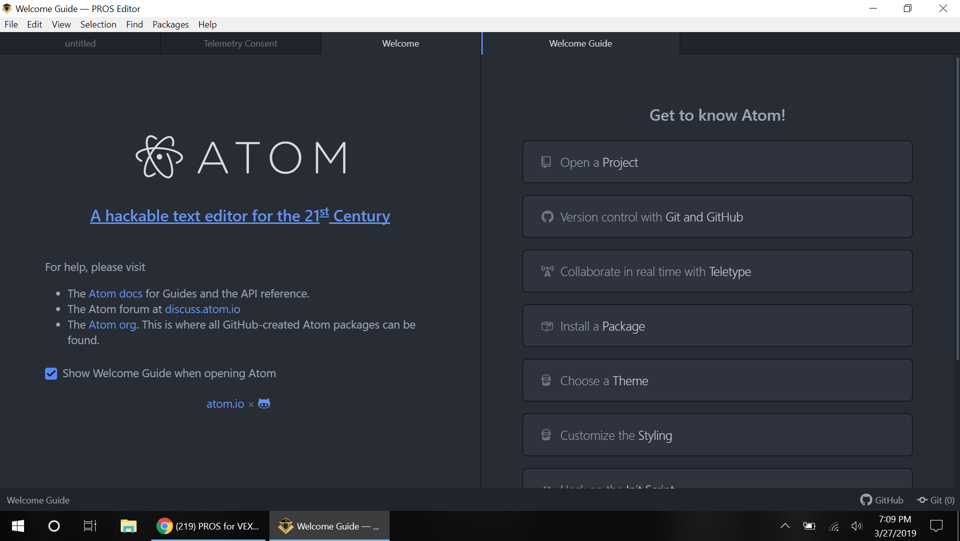Open Cortana search circle
Viewport: 960px width, 541px height.
54,526
